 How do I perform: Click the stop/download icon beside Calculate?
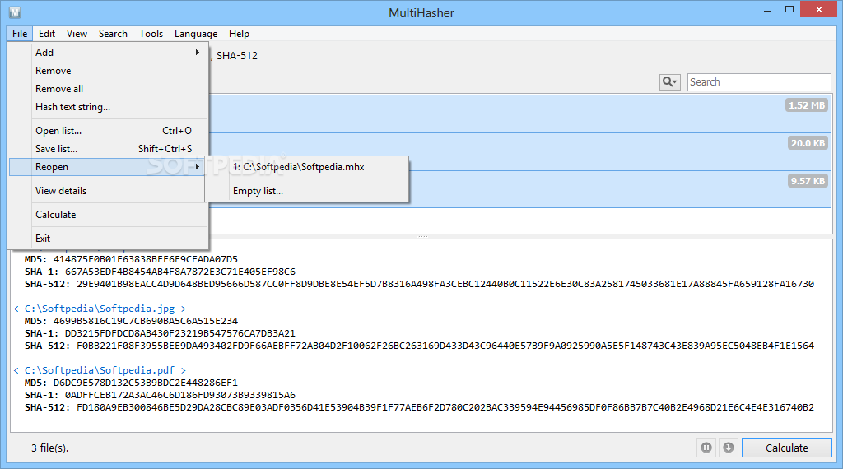pyautogui.click(x=728, y=448)
